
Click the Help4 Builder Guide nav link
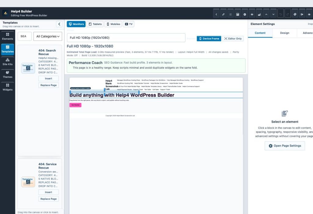176,84
